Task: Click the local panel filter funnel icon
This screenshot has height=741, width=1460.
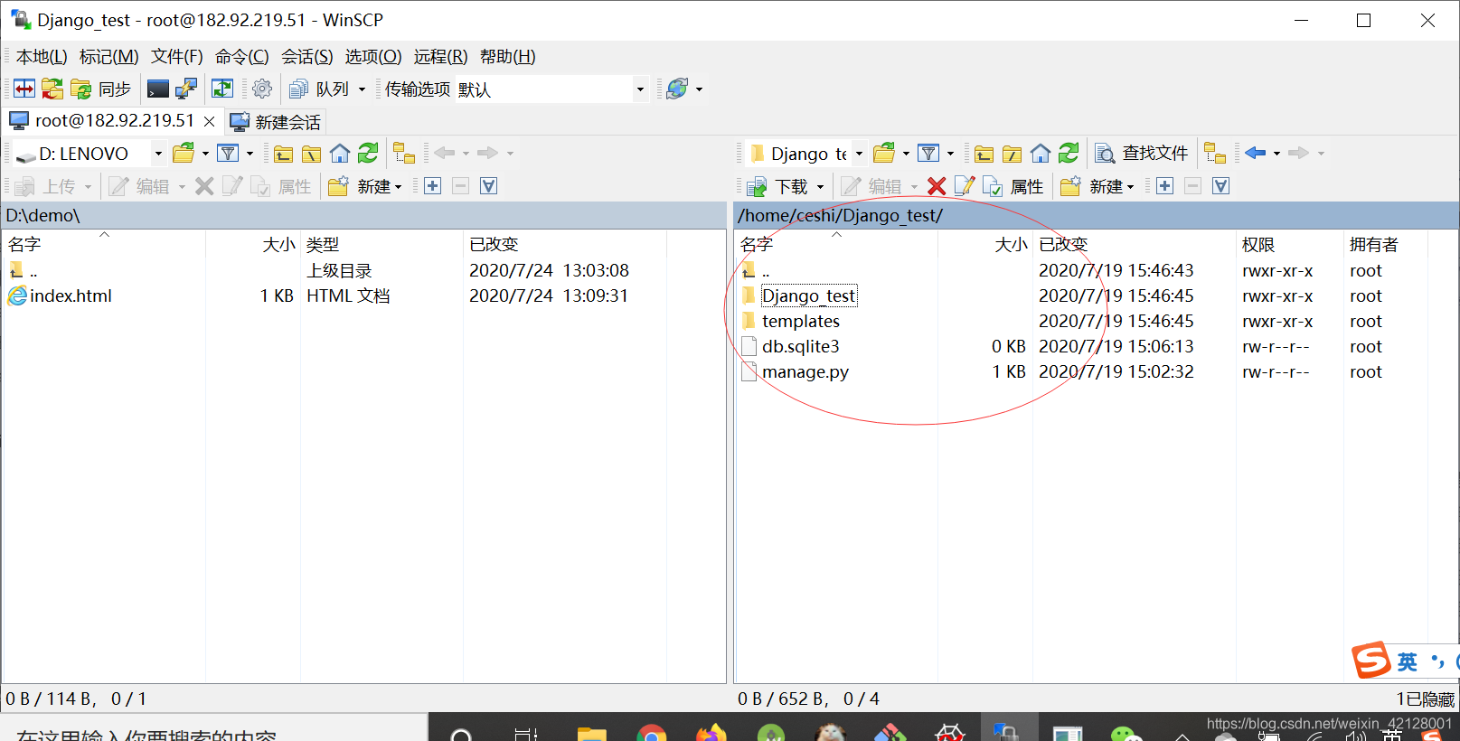Action: tap(229, 153)
